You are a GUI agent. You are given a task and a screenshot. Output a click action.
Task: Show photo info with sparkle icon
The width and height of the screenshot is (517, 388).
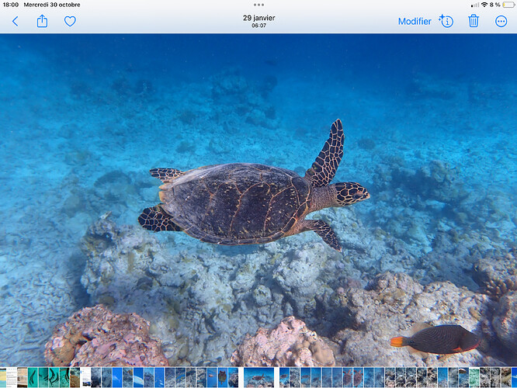[446, 21]
